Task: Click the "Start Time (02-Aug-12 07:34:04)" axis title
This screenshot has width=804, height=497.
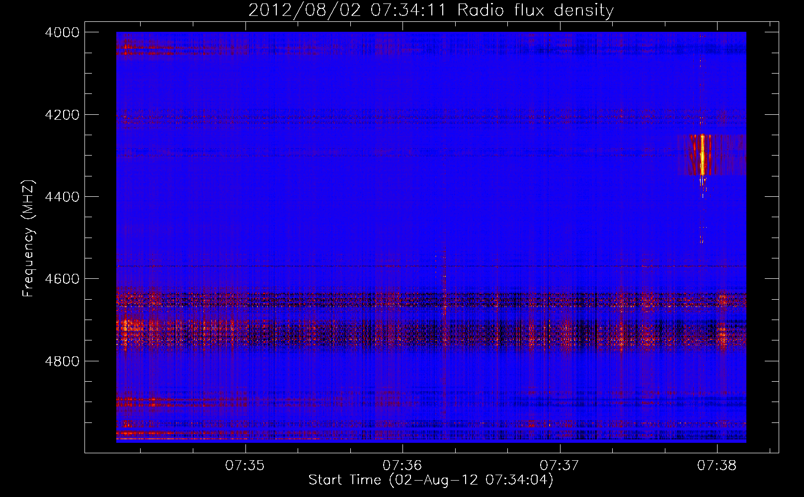Action: [x=431, y=480]
